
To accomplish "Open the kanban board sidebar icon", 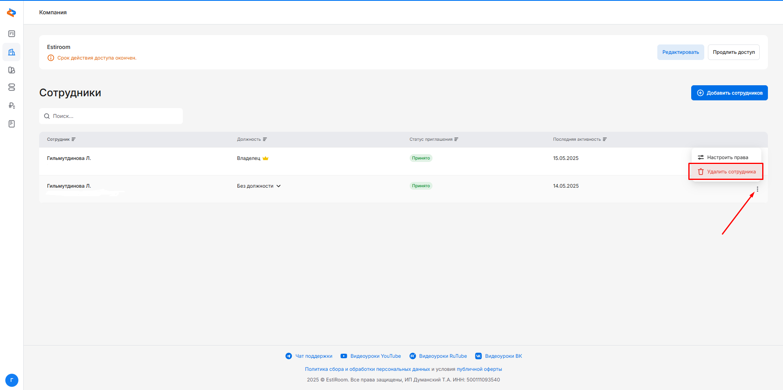I will [12, 34].
